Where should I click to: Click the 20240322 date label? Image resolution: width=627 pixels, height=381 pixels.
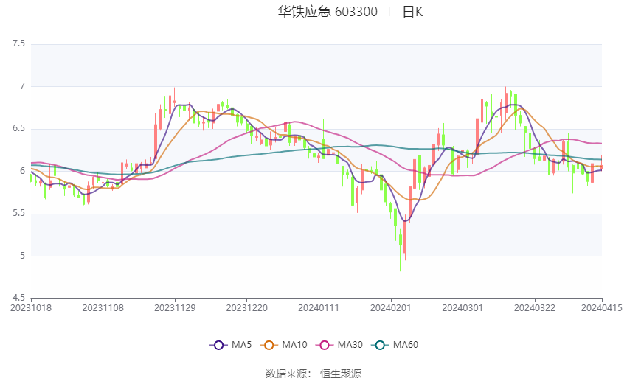[x=534, y=307]
